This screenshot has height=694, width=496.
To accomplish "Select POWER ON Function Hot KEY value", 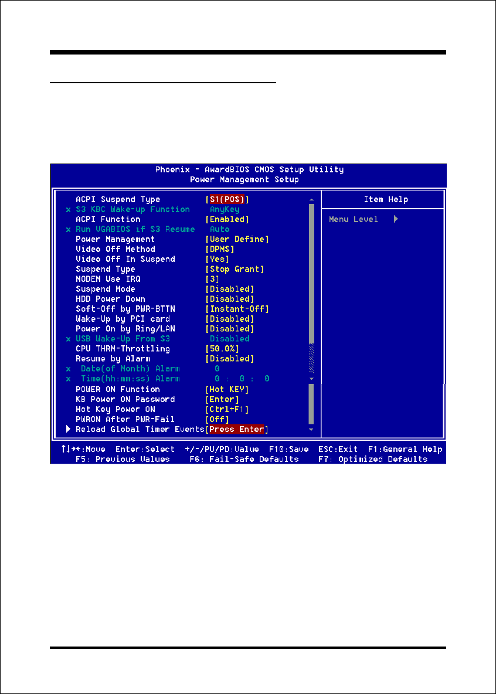I will 227,389.
